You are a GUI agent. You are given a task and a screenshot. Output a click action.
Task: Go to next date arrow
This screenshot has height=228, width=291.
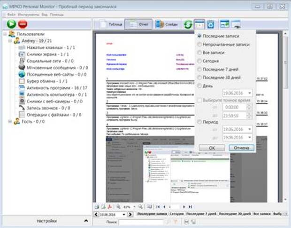tap(130, 214)
